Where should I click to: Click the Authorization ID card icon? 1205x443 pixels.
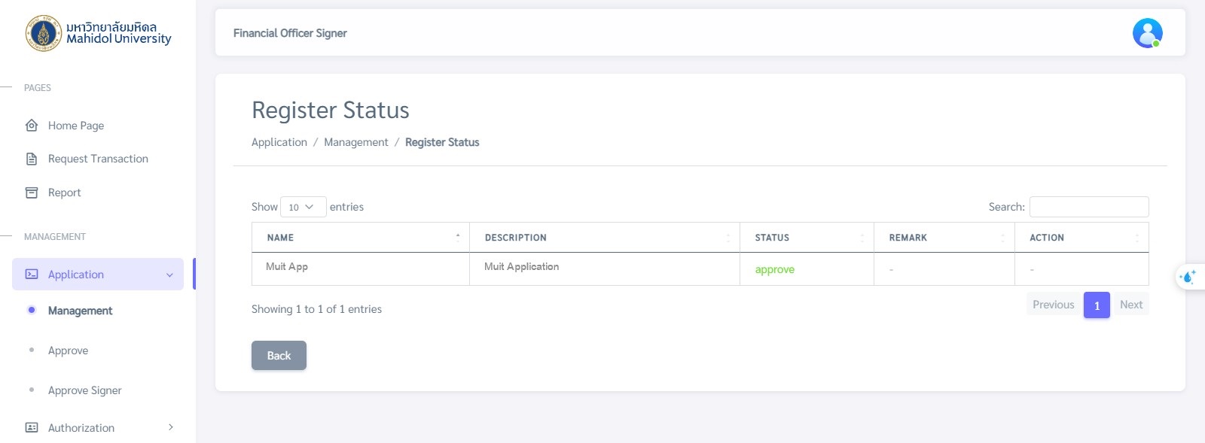32,428
